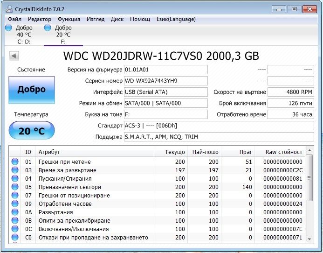Click the interface field USB (Serial ATA)
This screenshot has width=323, height=253.
tap(165, 92)
